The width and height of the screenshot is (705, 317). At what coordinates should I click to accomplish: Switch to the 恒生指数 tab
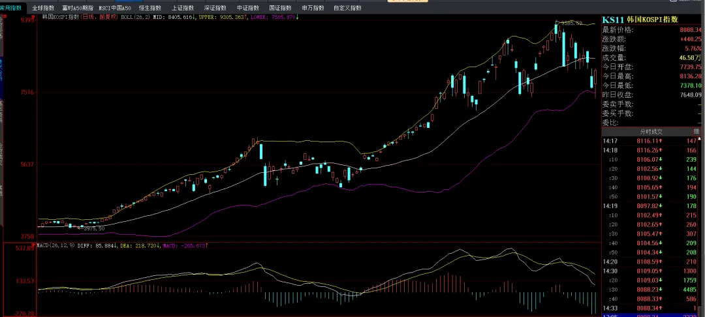pyautogui.click(x=150, y=8)
